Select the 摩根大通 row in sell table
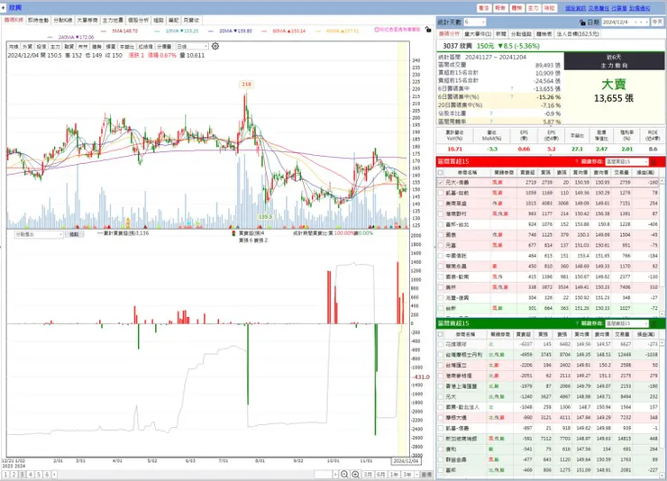The image size is (667, 481). [548, 417]
